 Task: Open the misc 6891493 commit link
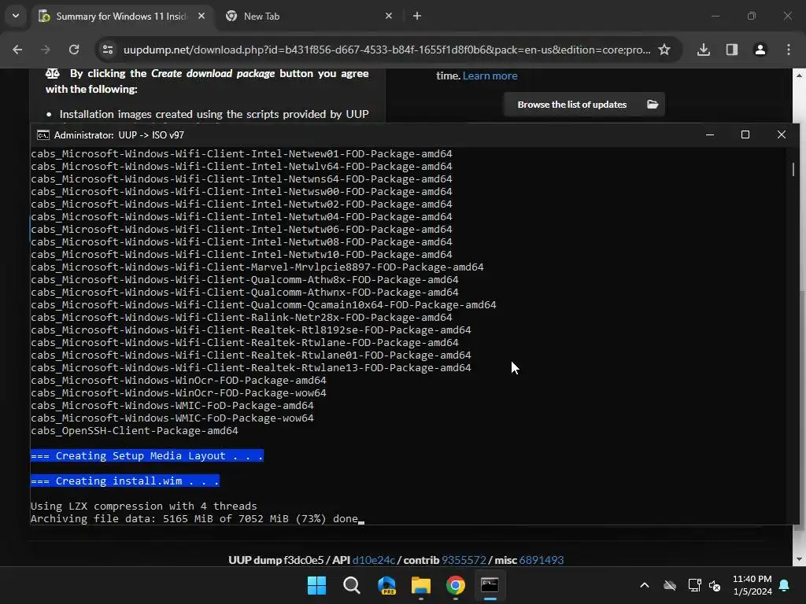(542, 560)
